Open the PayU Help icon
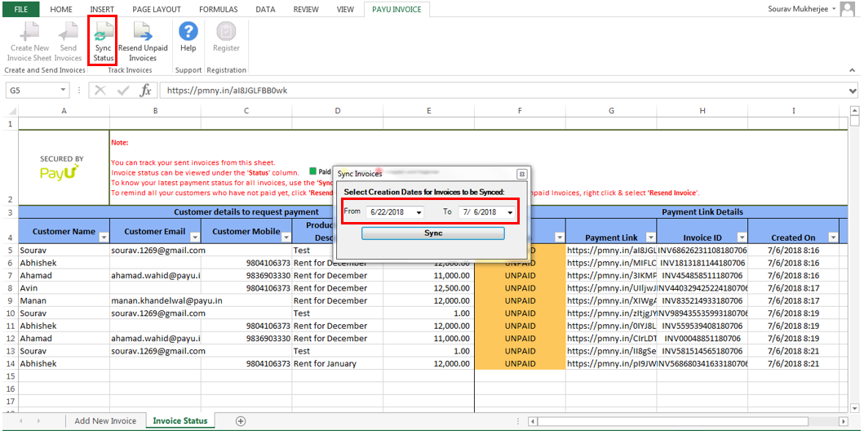The height and width of the screenshot is (431, 864). tap(188, 31)
